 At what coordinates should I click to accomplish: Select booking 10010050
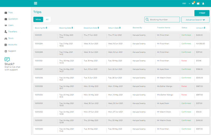pyautogui.click(x=39, y=129)
